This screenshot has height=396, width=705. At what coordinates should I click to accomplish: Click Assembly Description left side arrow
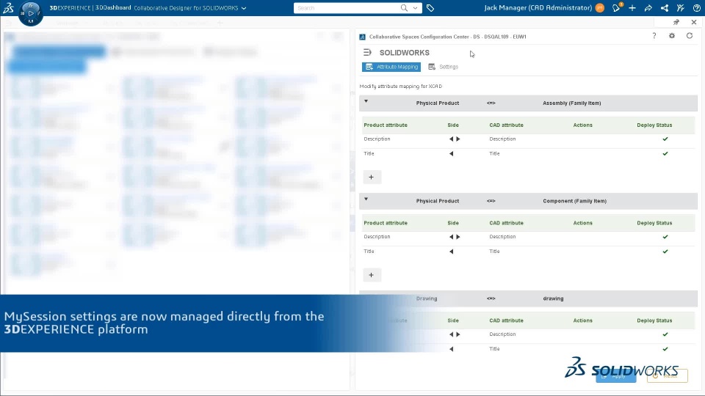[x=451, y=139]
